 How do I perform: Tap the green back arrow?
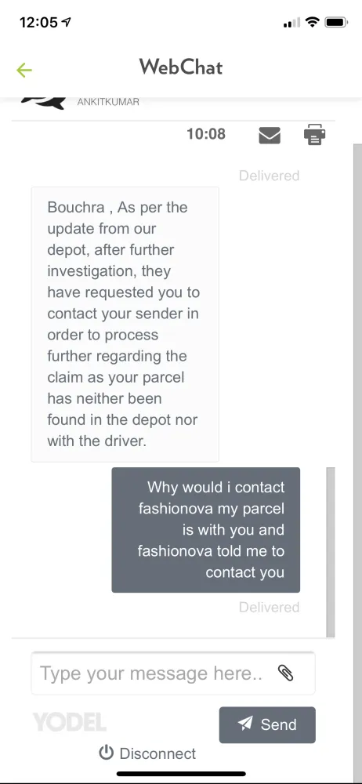(x=24, y=70)
